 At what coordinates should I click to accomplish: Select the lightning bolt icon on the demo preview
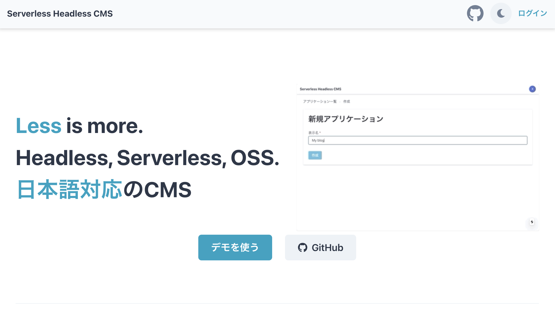tap(532, 222)
